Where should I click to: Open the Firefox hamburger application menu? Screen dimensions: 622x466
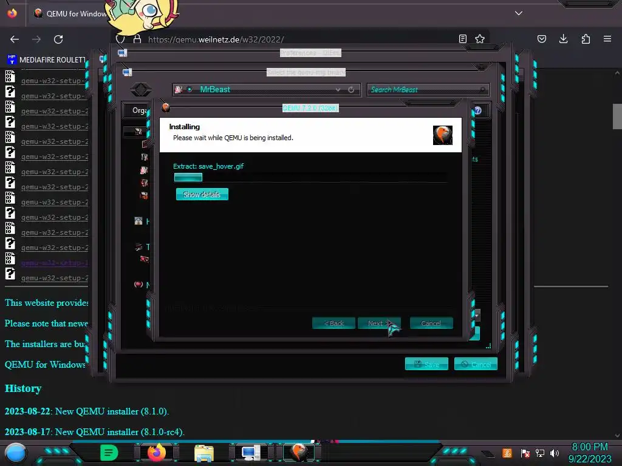click(607, 39)
